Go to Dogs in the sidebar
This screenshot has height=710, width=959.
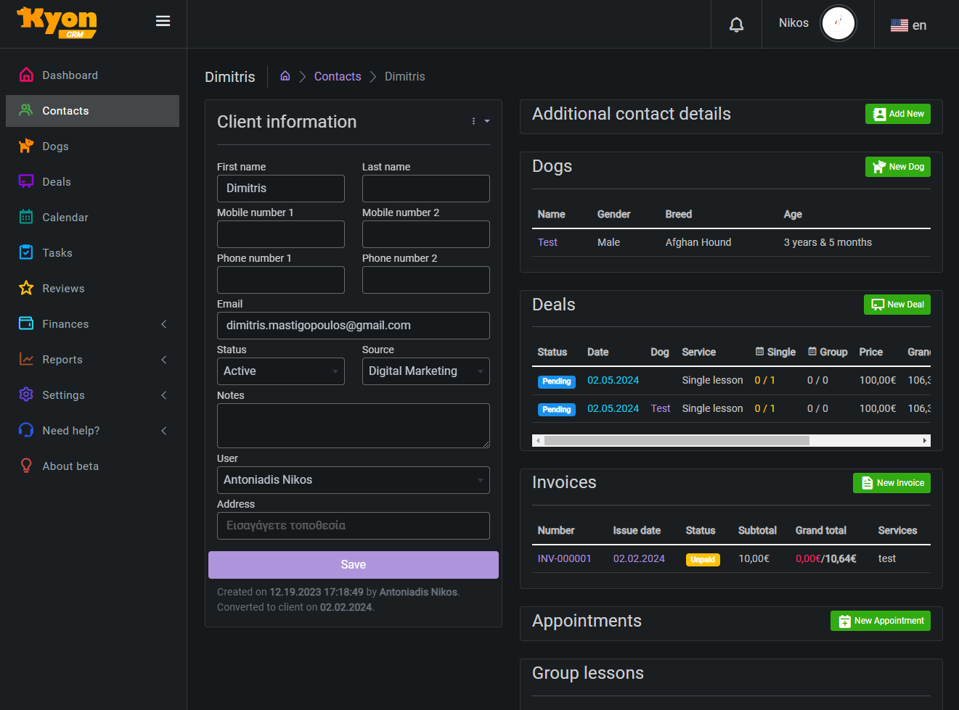55,146
